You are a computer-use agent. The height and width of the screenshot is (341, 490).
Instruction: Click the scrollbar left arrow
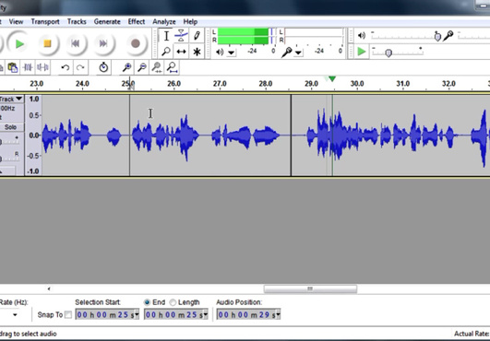[49, 288]
